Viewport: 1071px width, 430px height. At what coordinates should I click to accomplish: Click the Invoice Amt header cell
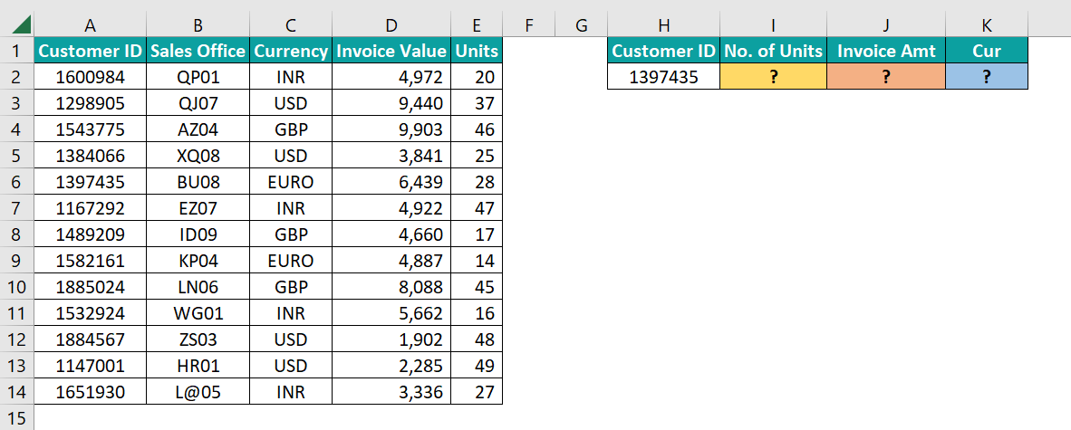[886, 51]
